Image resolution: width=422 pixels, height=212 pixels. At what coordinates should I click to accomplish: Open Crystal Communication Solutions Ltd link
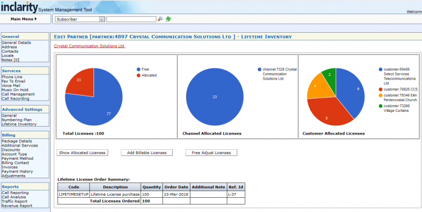coord(89,46)
